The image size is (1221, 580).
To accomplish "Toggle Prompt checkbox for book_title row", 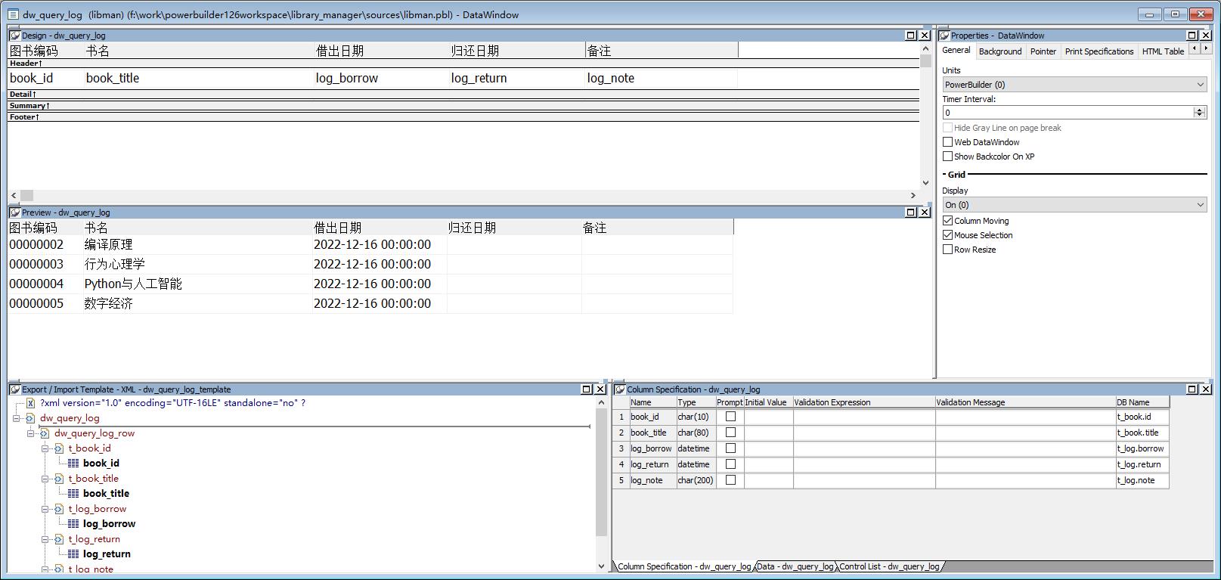I will click(x=730, y=433).
